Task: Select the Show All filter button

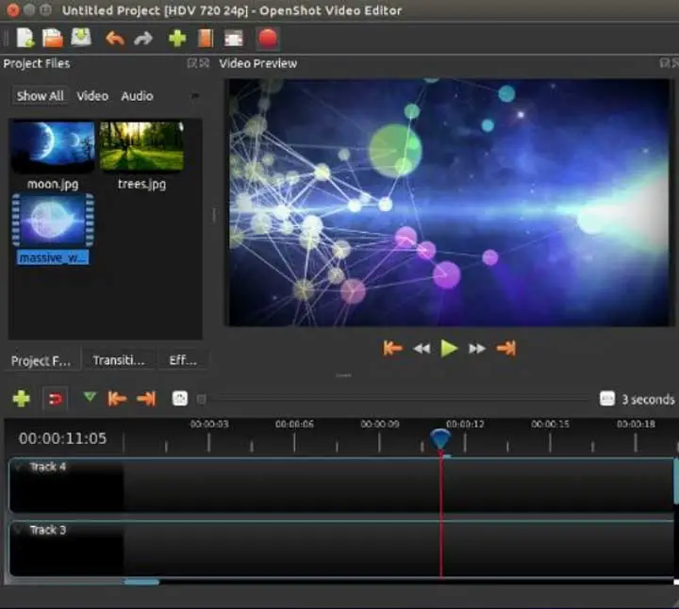Action: pyautogui.click(x=40, y=96)
